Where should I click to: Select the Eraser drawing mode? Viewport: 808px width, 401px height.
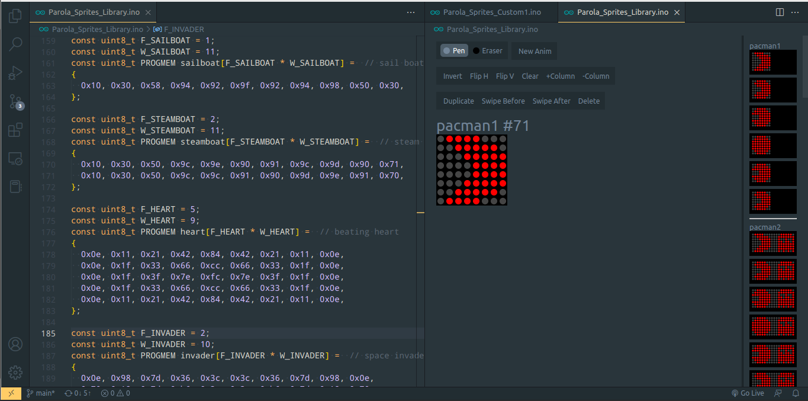(x=488, y=51)
